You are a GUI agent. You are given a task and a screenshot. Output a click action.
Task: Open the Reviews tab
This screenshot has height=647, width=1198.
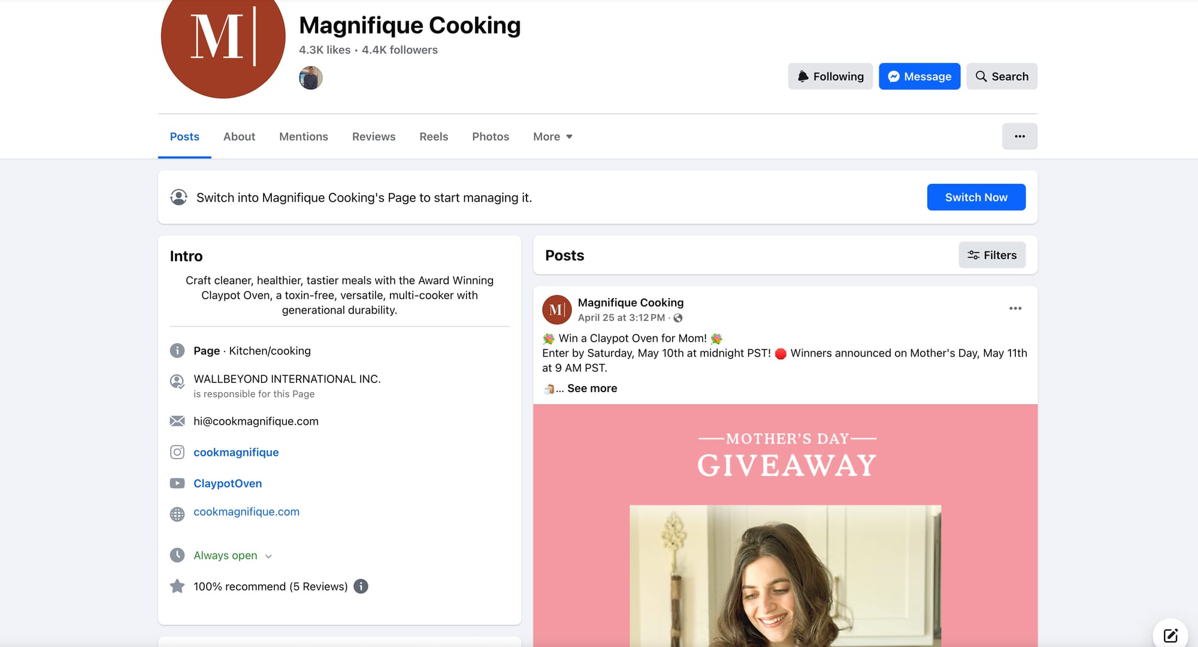pos(373,136)
